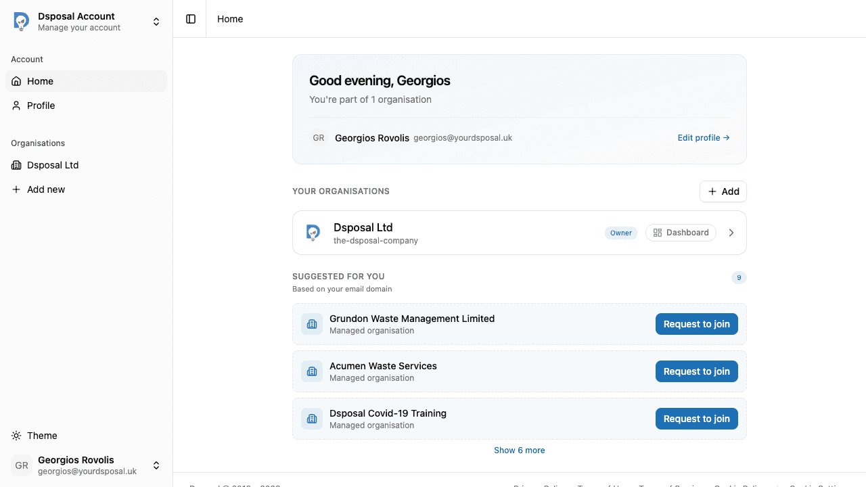Click Show 6 more suggestions
The height and width of the screenshot is (487, 866).
[x=519, y=450]
